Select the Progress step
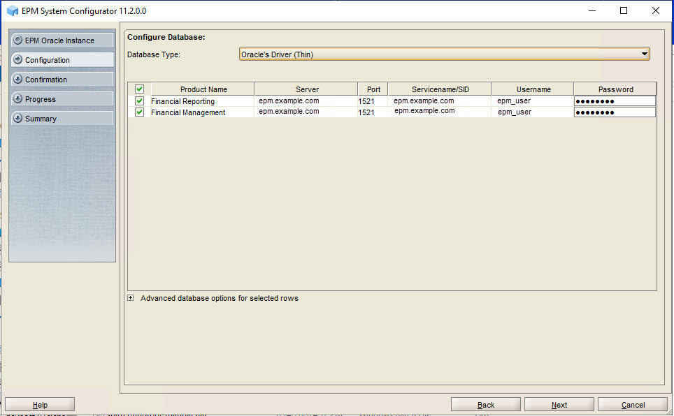Image resolution: width=674 pixels, height=416 pixels. click(x=62, y=98)
